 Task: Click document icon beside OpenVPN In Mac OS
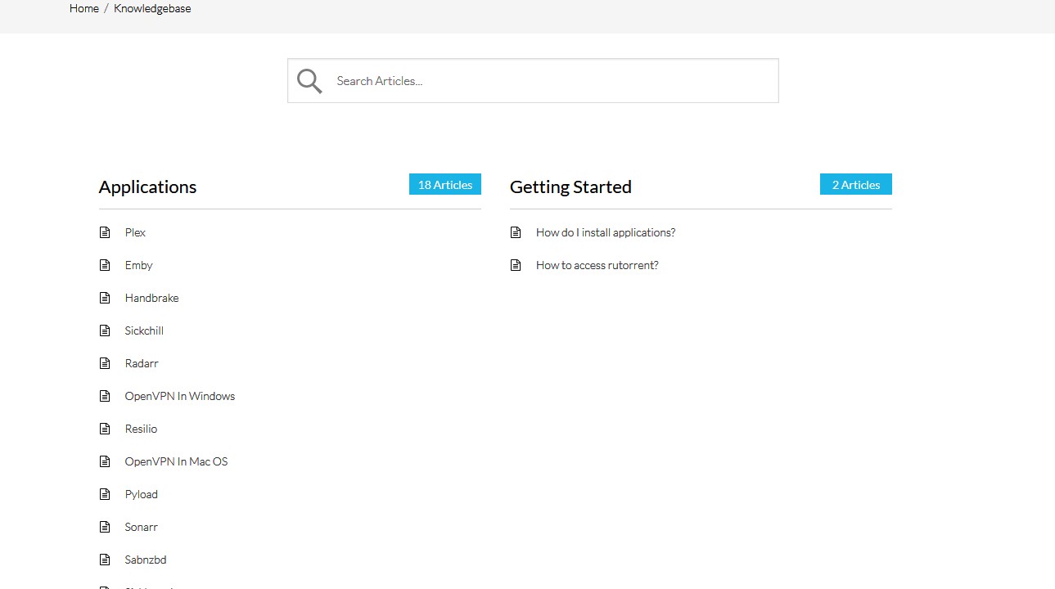105,461
